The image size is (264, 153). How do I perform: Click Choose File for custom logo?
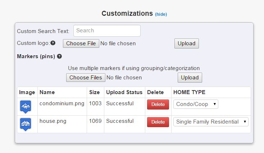pos(81,43)
